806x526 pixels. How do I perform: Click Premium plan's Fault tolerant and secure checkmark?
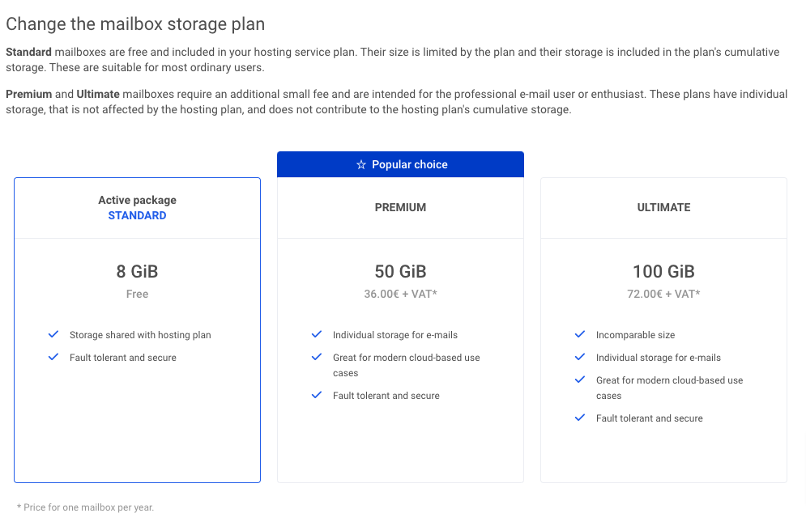(317, 396)
